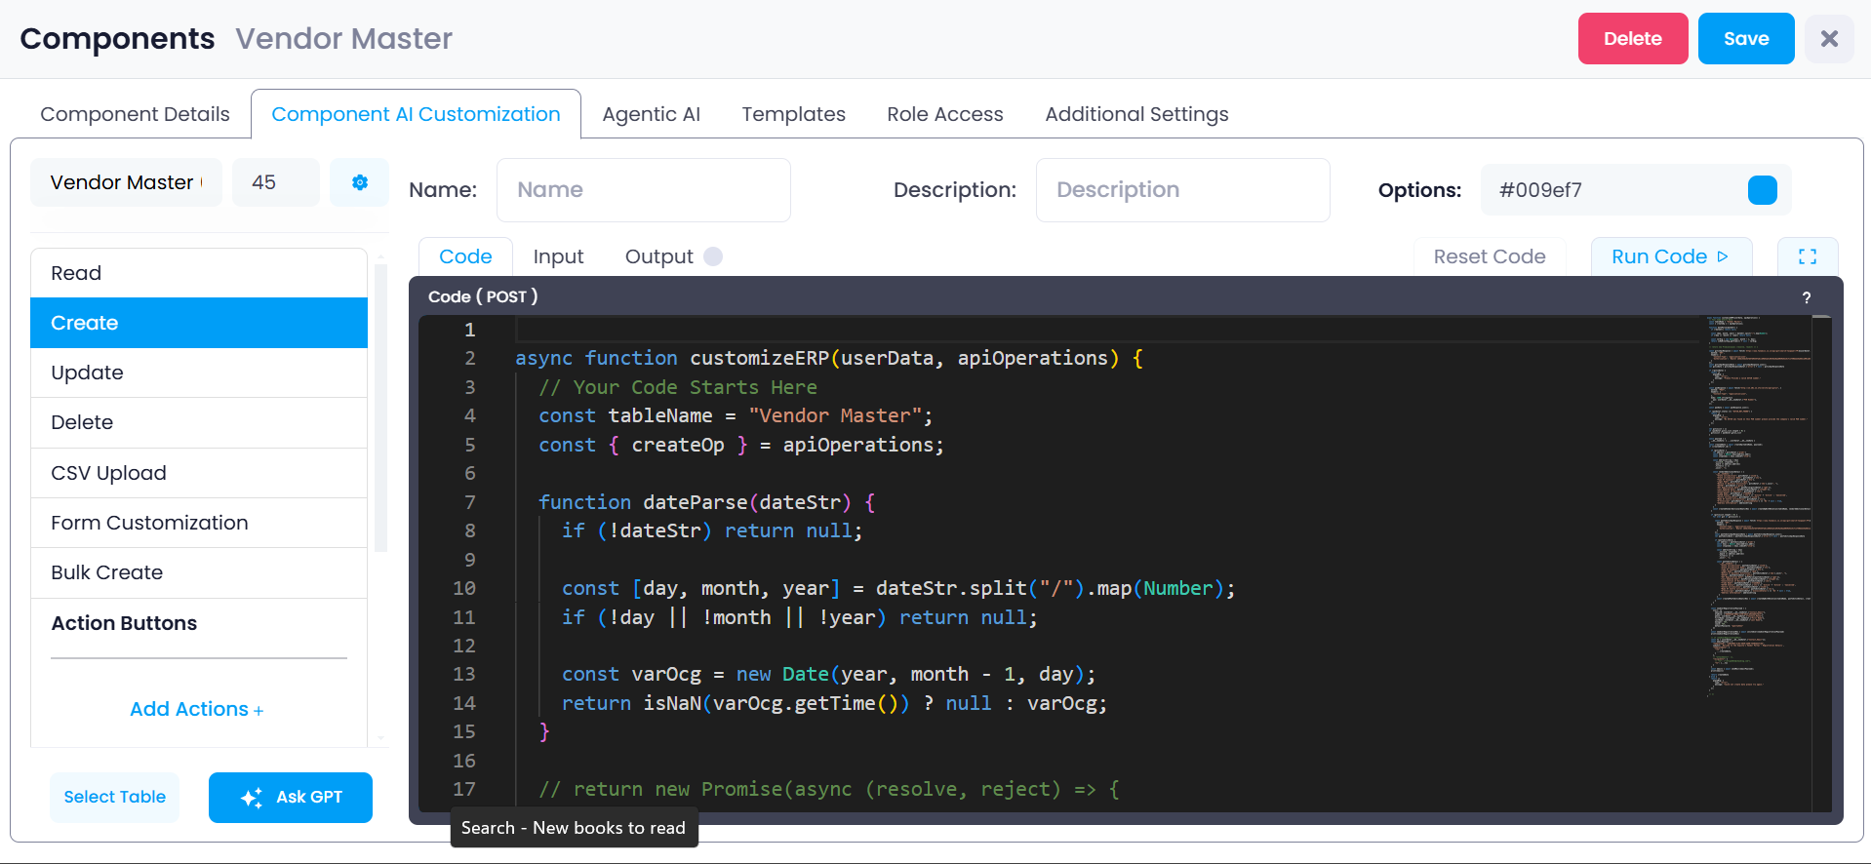Open the Templates tab
Image resolution: width=1871 pixels, height=864 pixels.
point(793,114)
